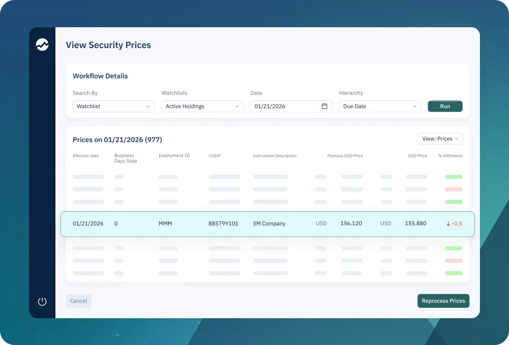Click the MMM instrument ID cell
The width and height of the screenshot is (509, 345).
(x=165, y=223)
